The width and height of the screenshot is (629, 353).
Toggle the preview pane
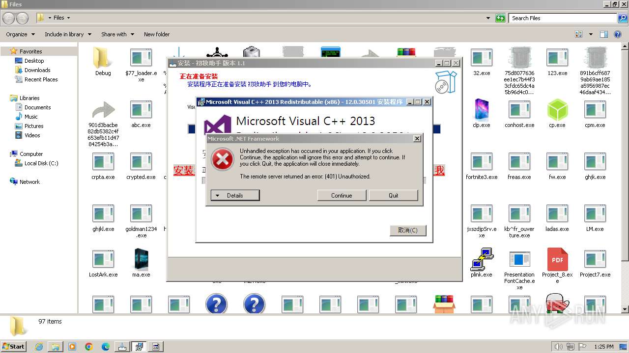(x=604, y=34)
